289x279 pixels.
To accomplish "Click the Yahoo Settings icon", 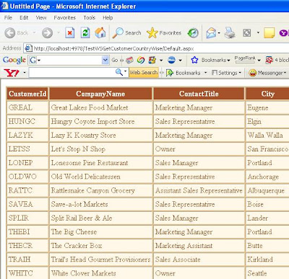I will click(x=215, y=73).
